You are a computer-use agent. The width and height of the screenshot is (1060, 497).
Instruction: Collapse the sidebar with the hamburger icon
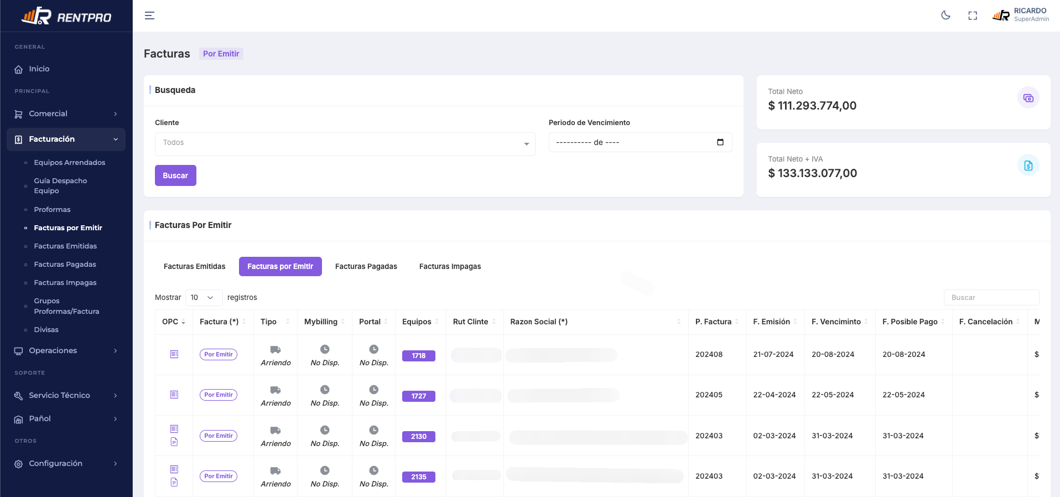pyautogui.click(x=149, y=15)
